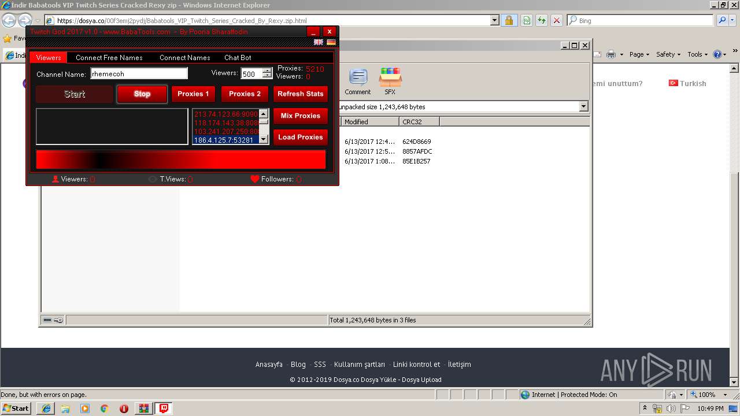Sort by CRC32 column in WinRAR
740x416 pixels.
coord(419,121)
